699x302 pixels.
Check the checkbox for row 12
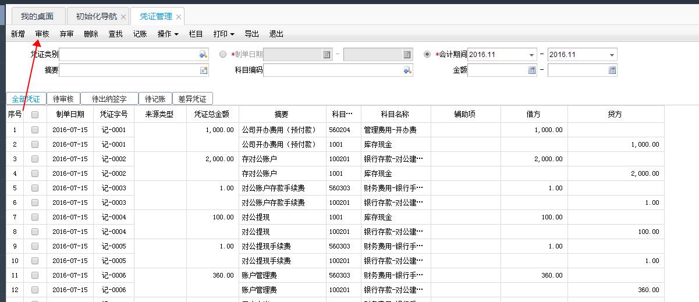pos(35,290)
